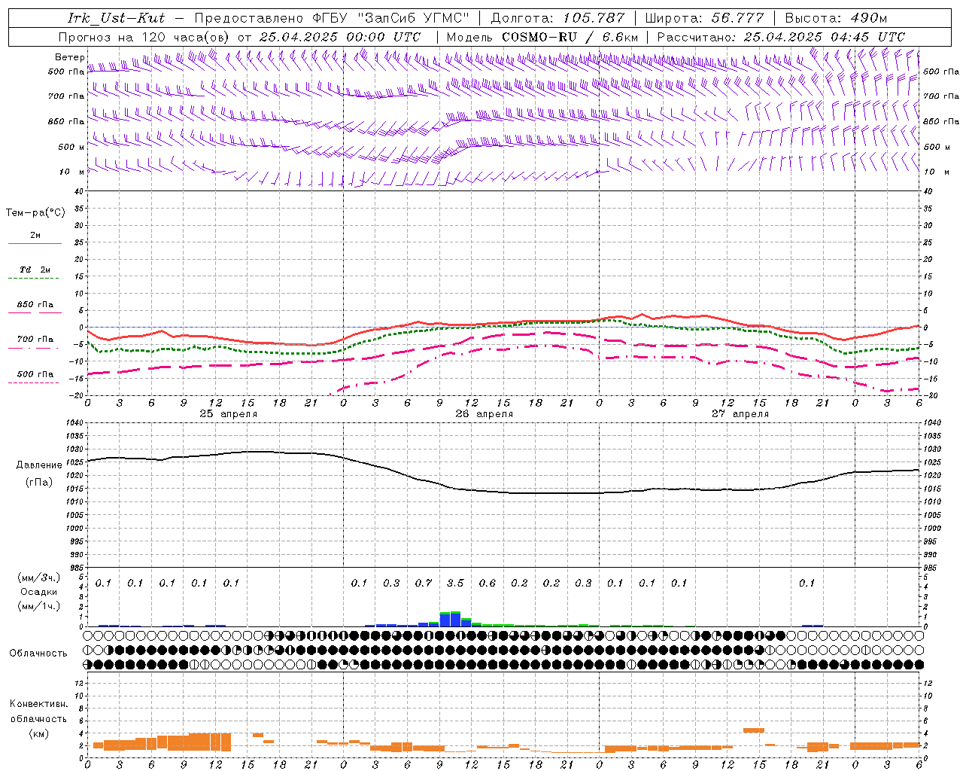Click the 700 гПа legend entry in temperature panel

click(35, 339)
